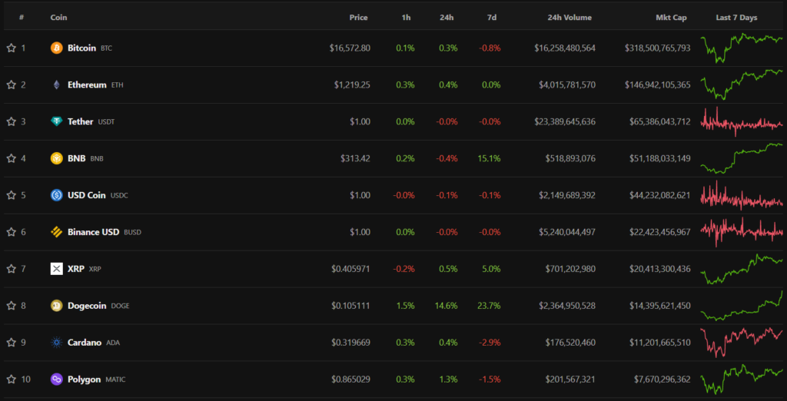Open Binance USD's 7-day sparkline

(x=742, y=232)
